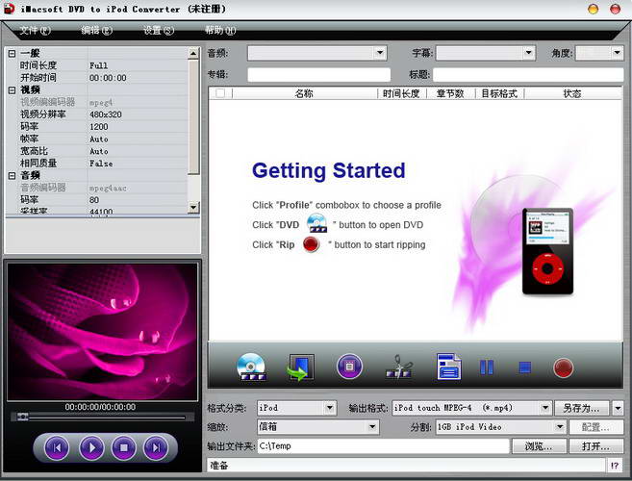
Task: Select the 视频分辨率 480x320 value
Action: tap(106, 114)
